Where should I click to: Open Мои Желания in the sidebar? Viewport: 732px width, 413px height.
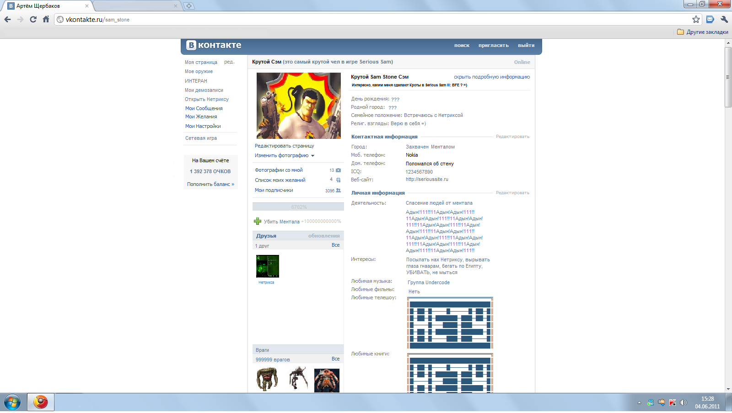click(201, 116)
